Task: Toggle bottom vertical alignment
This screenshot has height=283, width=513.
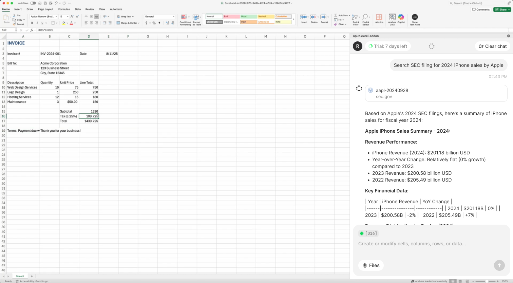Action: (x=97, y=16)
